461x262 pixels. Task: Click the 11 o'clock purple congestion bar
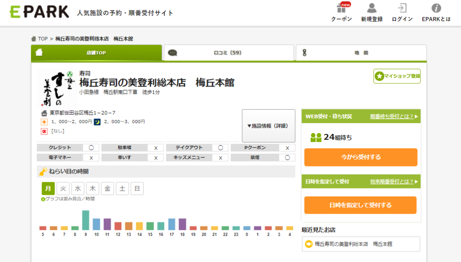coord(107,224)
